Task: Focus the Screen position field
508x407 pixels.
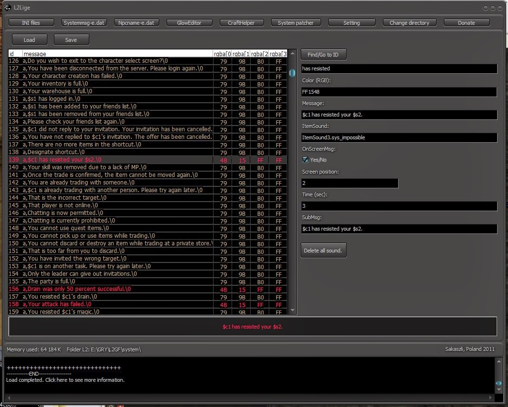Action: click(x=350, y=183)
